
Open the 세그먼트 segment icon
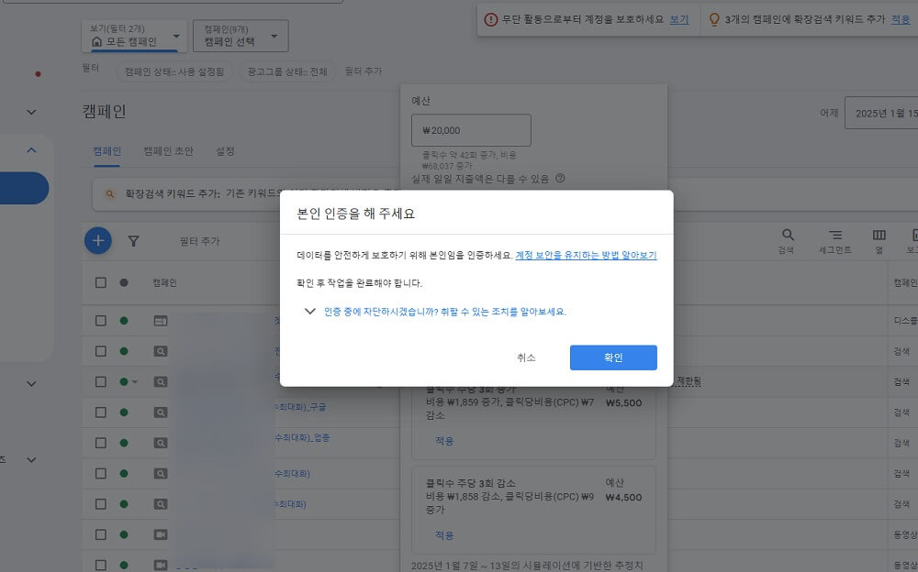[835, 235]
